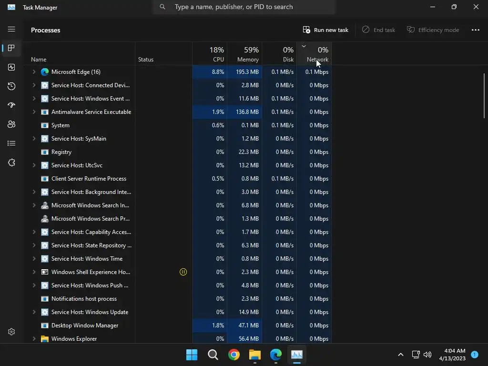The height and width of the screenshot is (366, 488).
Task: Click the process list vertical scrollbar
Action: coord(484,95)
